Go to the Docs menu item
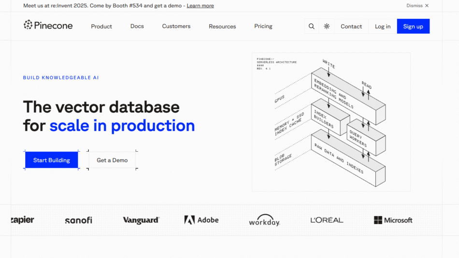The height and width of the screenshot is (258, 459). point(137,27)
